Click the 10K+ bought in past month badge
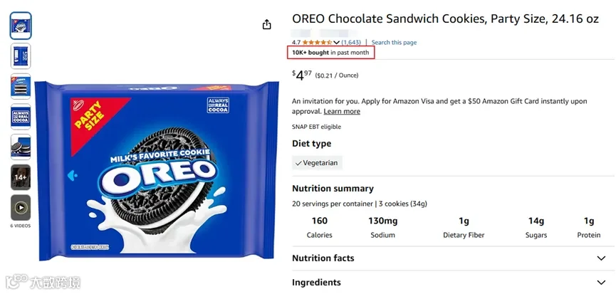The image size is (616, 294). pyautogui.click(x=330, y=53)
